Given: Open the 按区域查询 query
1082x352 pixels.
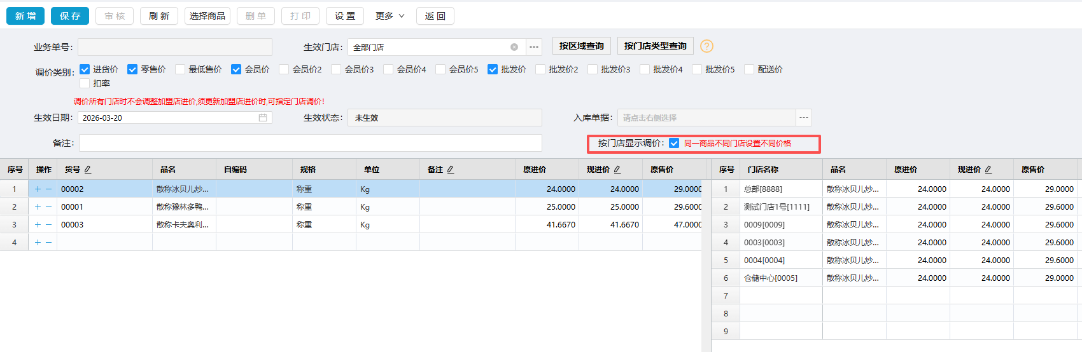Looking at the screenshot, I should [581, 46].
